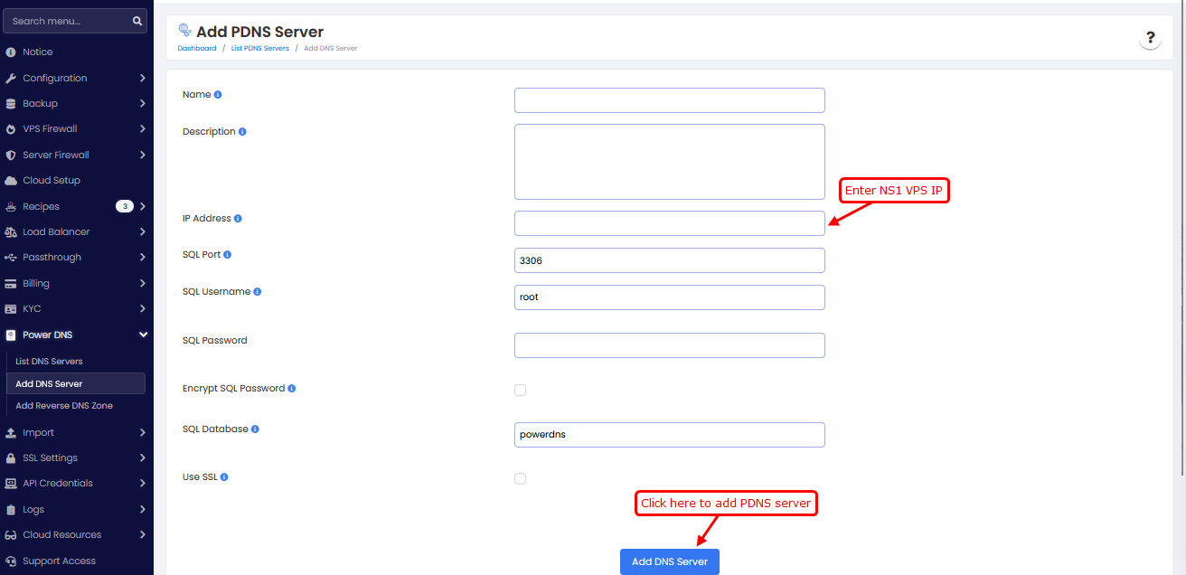Click the search magnifier icon in menu
Image resolution: width=1186 pixels, height=575 pixels.
click(137, 21)
